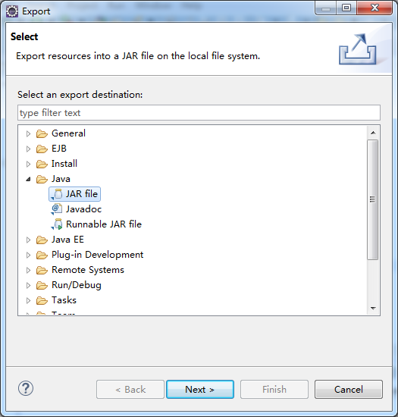Image resolution: width=398 pixels, height=417 pixels.
Task: Go to the Next wizard page
Action: click(200, 390)
